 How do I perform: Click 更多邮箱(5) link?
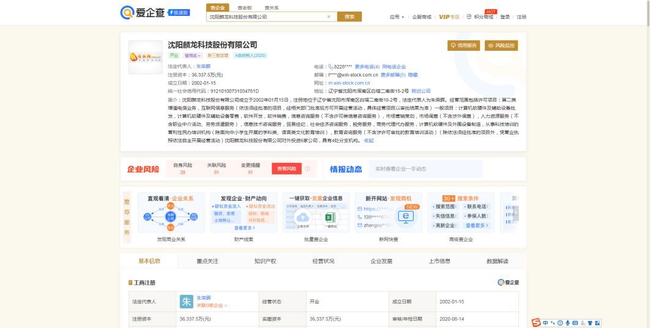click(393, 75)
